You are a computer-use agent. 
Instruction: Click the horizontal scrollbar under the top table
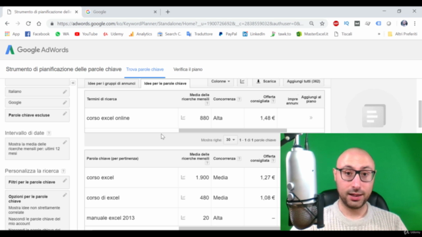(x=233, y=130)
